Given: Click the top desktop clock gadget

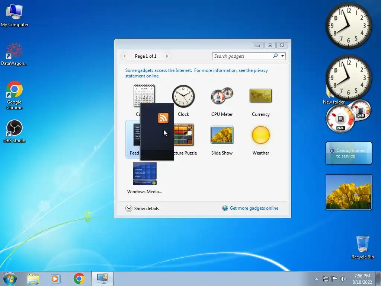Looking at the screenshot, I should point(348,26).
